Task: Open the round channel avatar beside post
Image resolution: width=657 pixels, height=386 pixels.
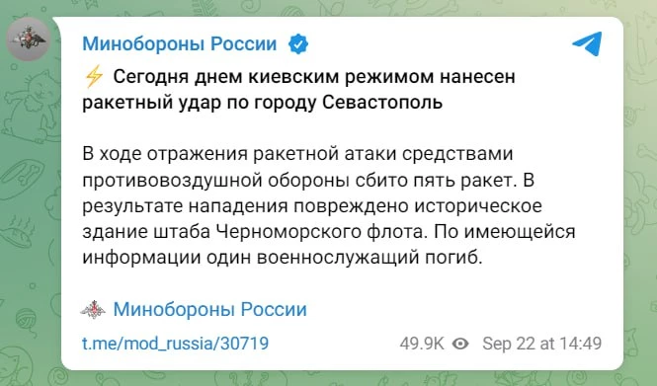Action: click(x=29, y=39)
